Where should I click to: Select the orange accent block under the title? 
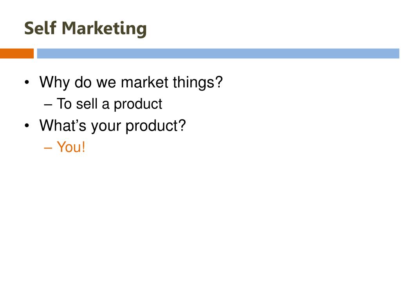tap(17, 53)
